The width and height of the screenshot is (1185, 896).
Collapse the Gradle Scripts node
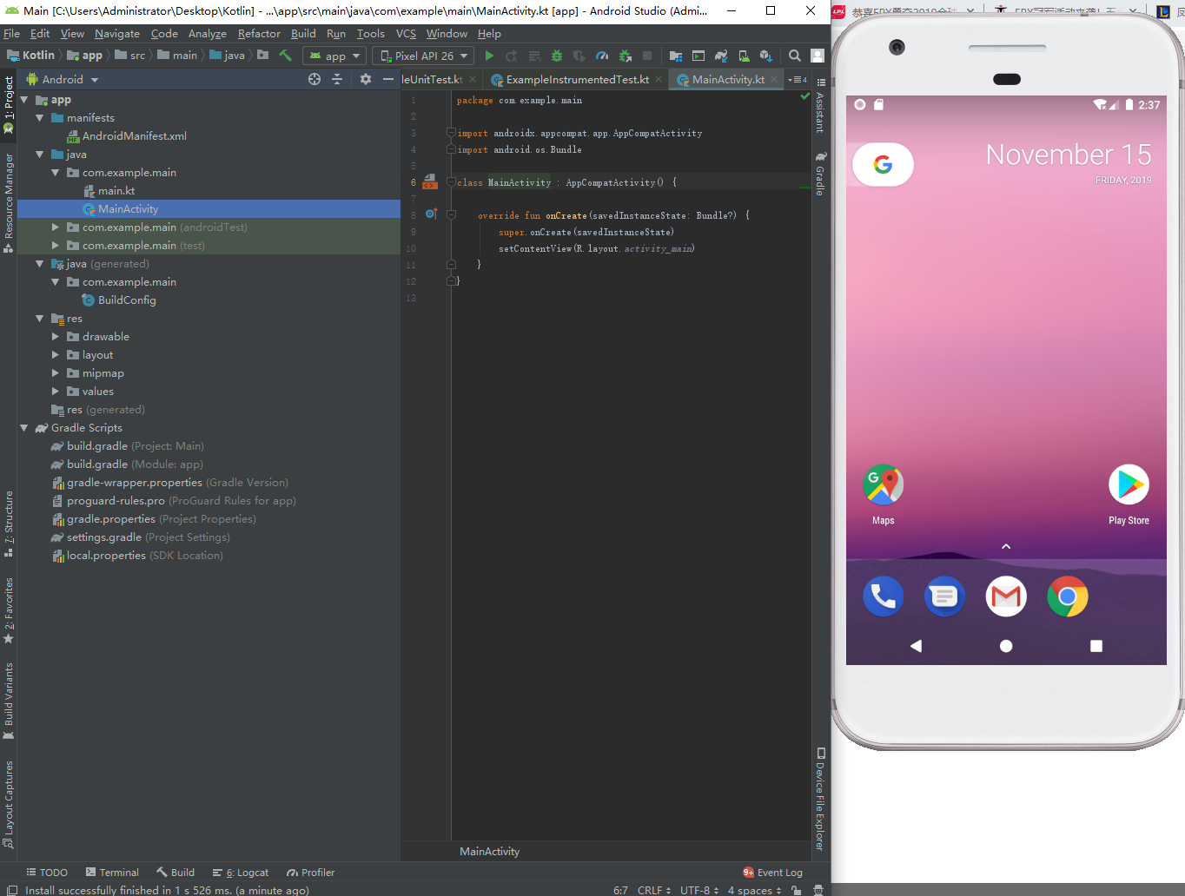(23, 427)
